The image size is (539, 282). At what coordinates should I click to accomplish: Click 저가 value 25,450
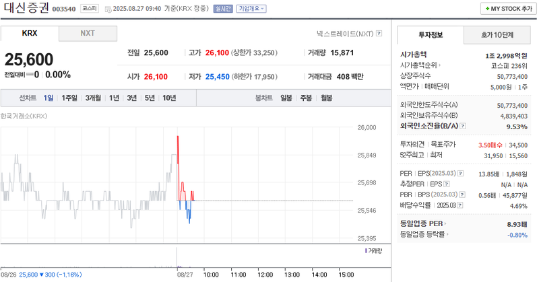217,77
